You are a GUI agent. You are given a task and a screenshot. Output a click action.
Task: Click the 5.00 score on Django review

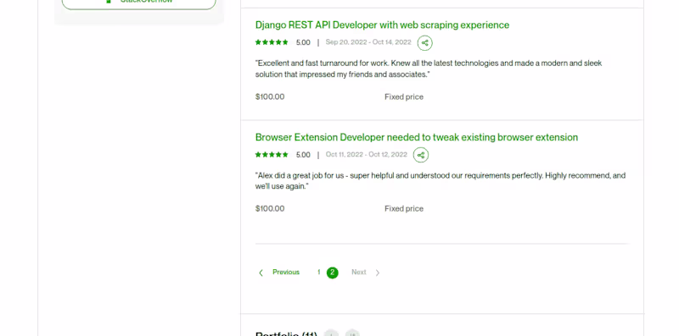click(303, 42)
